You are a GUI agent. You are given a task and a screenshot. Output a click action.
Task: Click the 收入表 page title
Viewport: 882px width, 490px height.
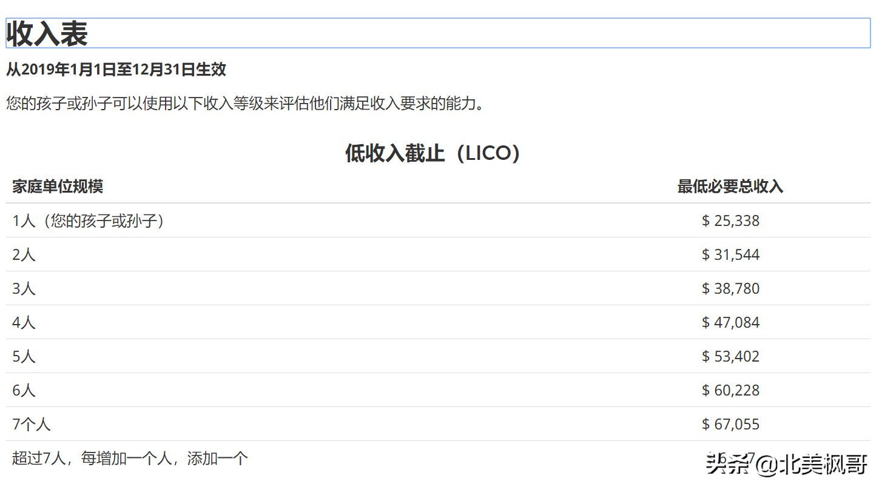[x=45, y=33]
